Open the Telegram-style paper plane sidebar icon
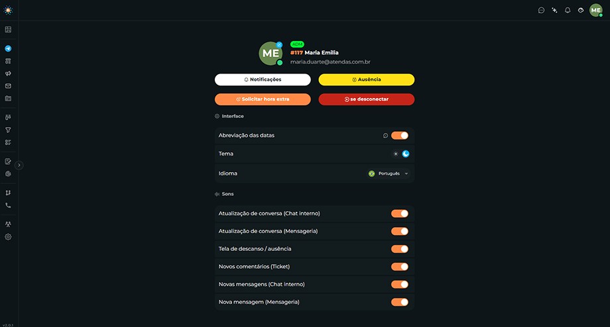Viewport: 610px width, 327px height. click(x=8, y=48)
